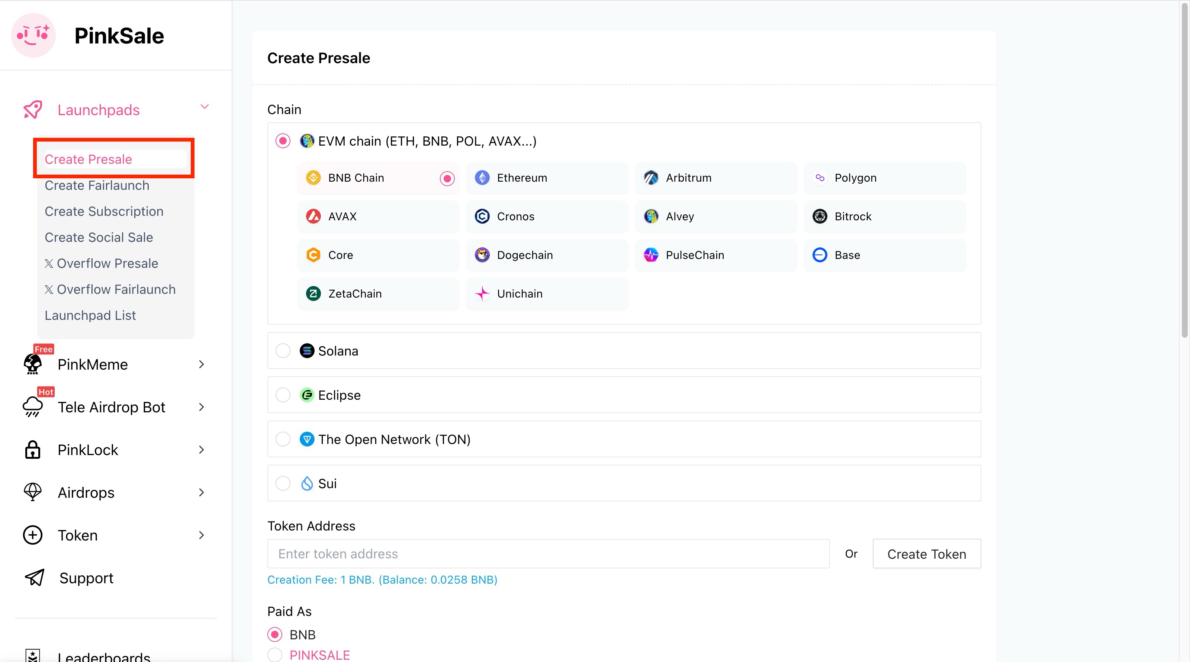Click the PinkSale brand name
This screenshot has width=1190, height=662.
coord(119,36)
